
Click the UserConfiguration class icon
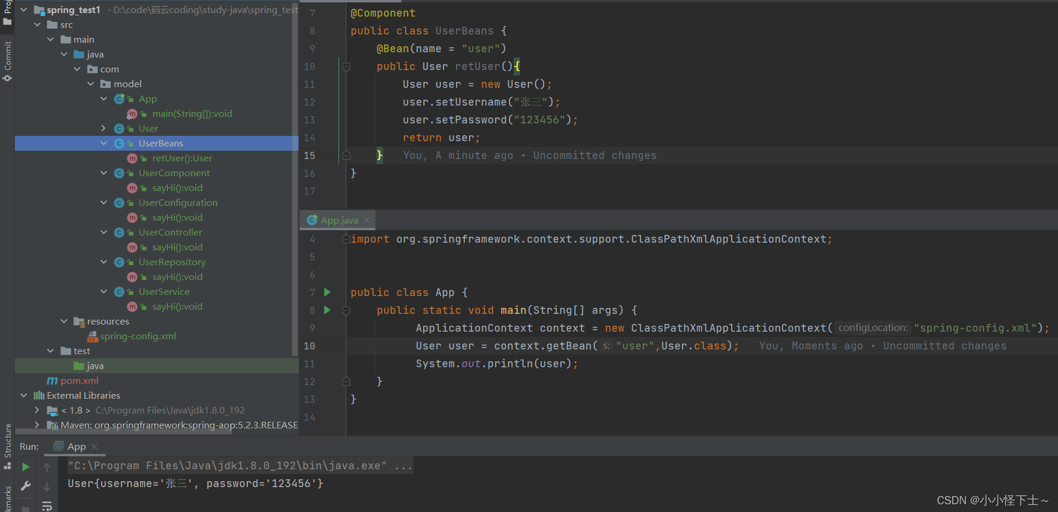click(119, 203)
